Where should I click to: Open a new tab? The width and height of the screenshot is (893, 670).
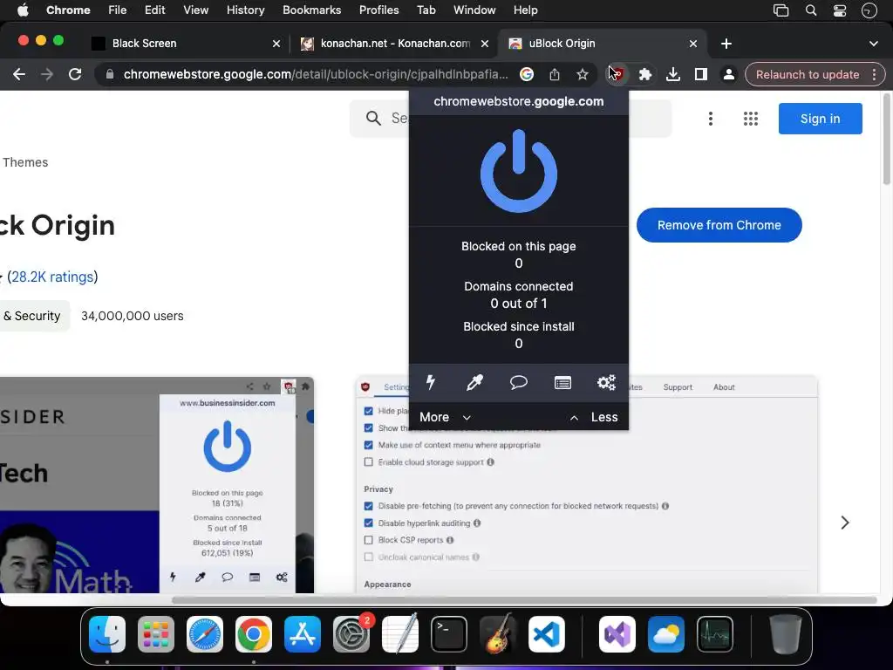726,44
